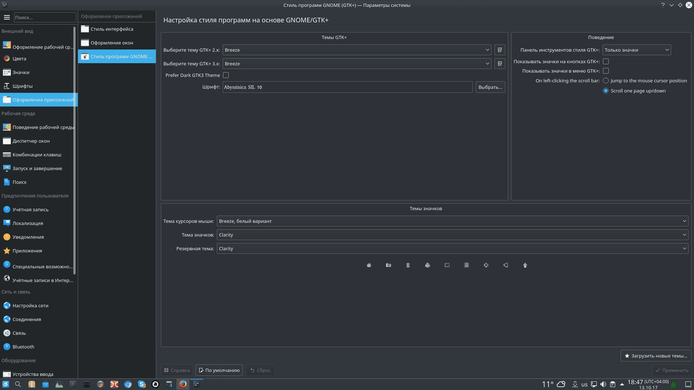Click the Сброс button
Image resolution: width=694 pixels, height=390 pixels.
[x=260, y=370]
